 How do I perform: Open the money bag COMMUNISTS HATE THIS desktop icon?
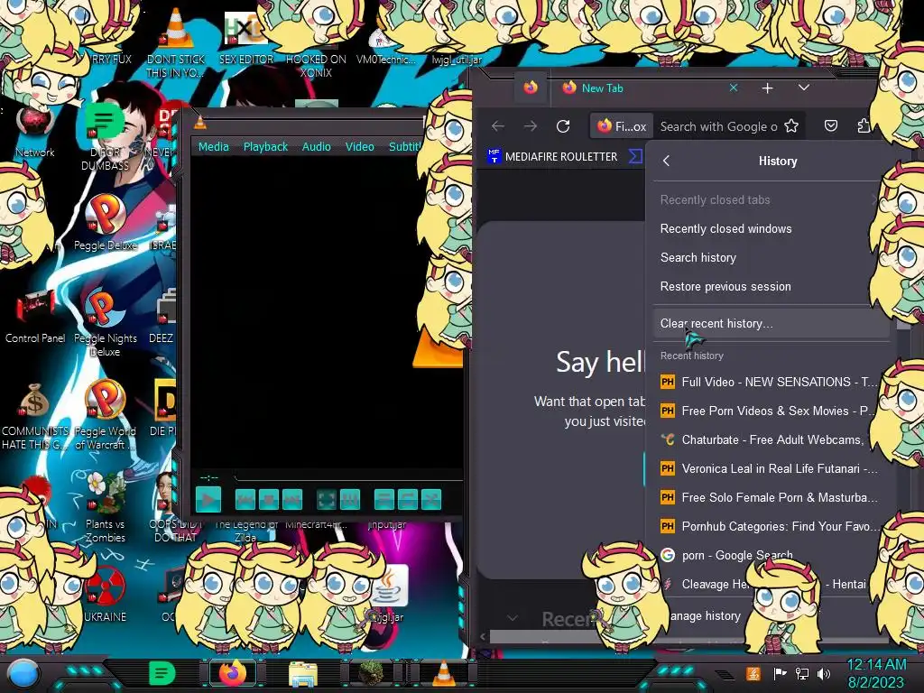tap(35, 417)
